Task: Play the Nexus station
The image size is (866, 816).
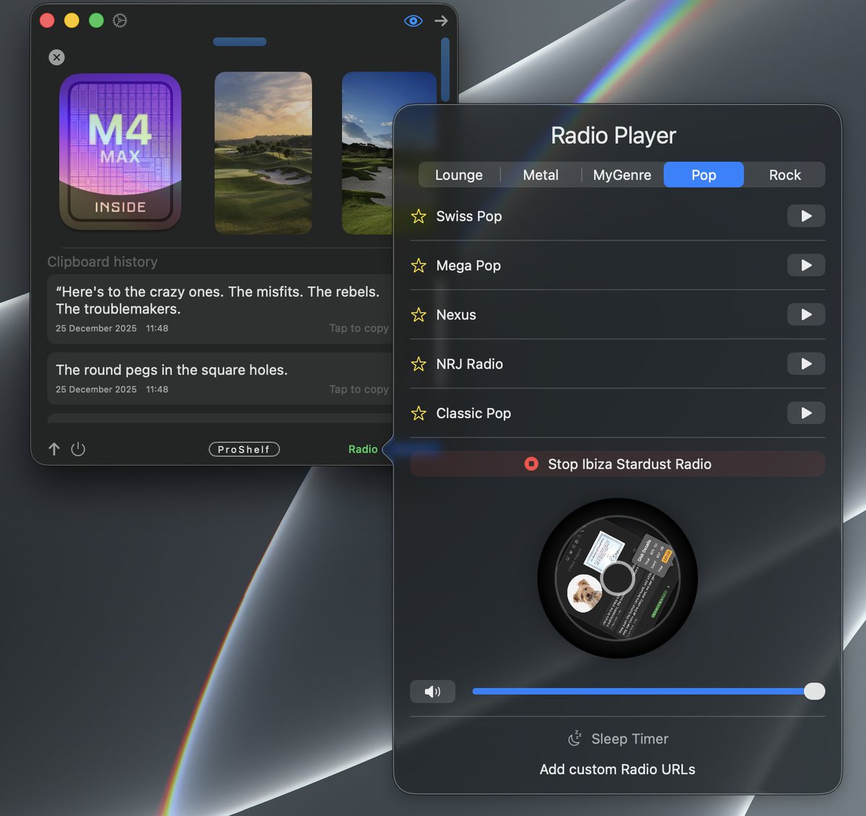Action: click(x=805, y=314)
